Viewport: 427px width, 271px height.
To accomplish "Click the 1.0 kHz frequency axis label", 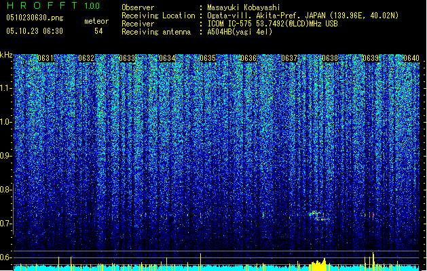I will (5, 122).
